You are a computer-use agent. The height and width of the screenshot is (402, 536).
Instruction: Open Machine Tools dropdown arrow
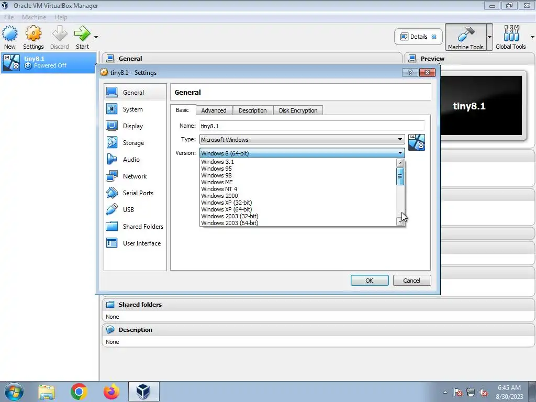(x=489, y=37)
